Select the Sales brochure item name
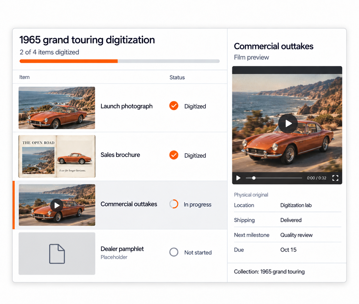 point(120,155)
